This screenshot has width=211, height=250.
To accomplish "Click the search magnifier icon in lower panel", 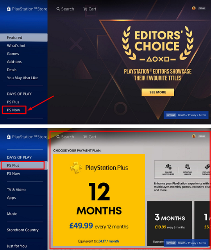I will pos(58,137).
